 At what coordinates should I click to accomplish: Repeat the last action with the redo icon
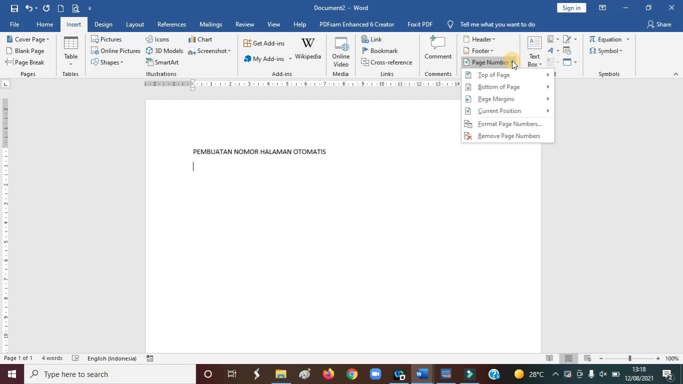click(x=46, y=8)
